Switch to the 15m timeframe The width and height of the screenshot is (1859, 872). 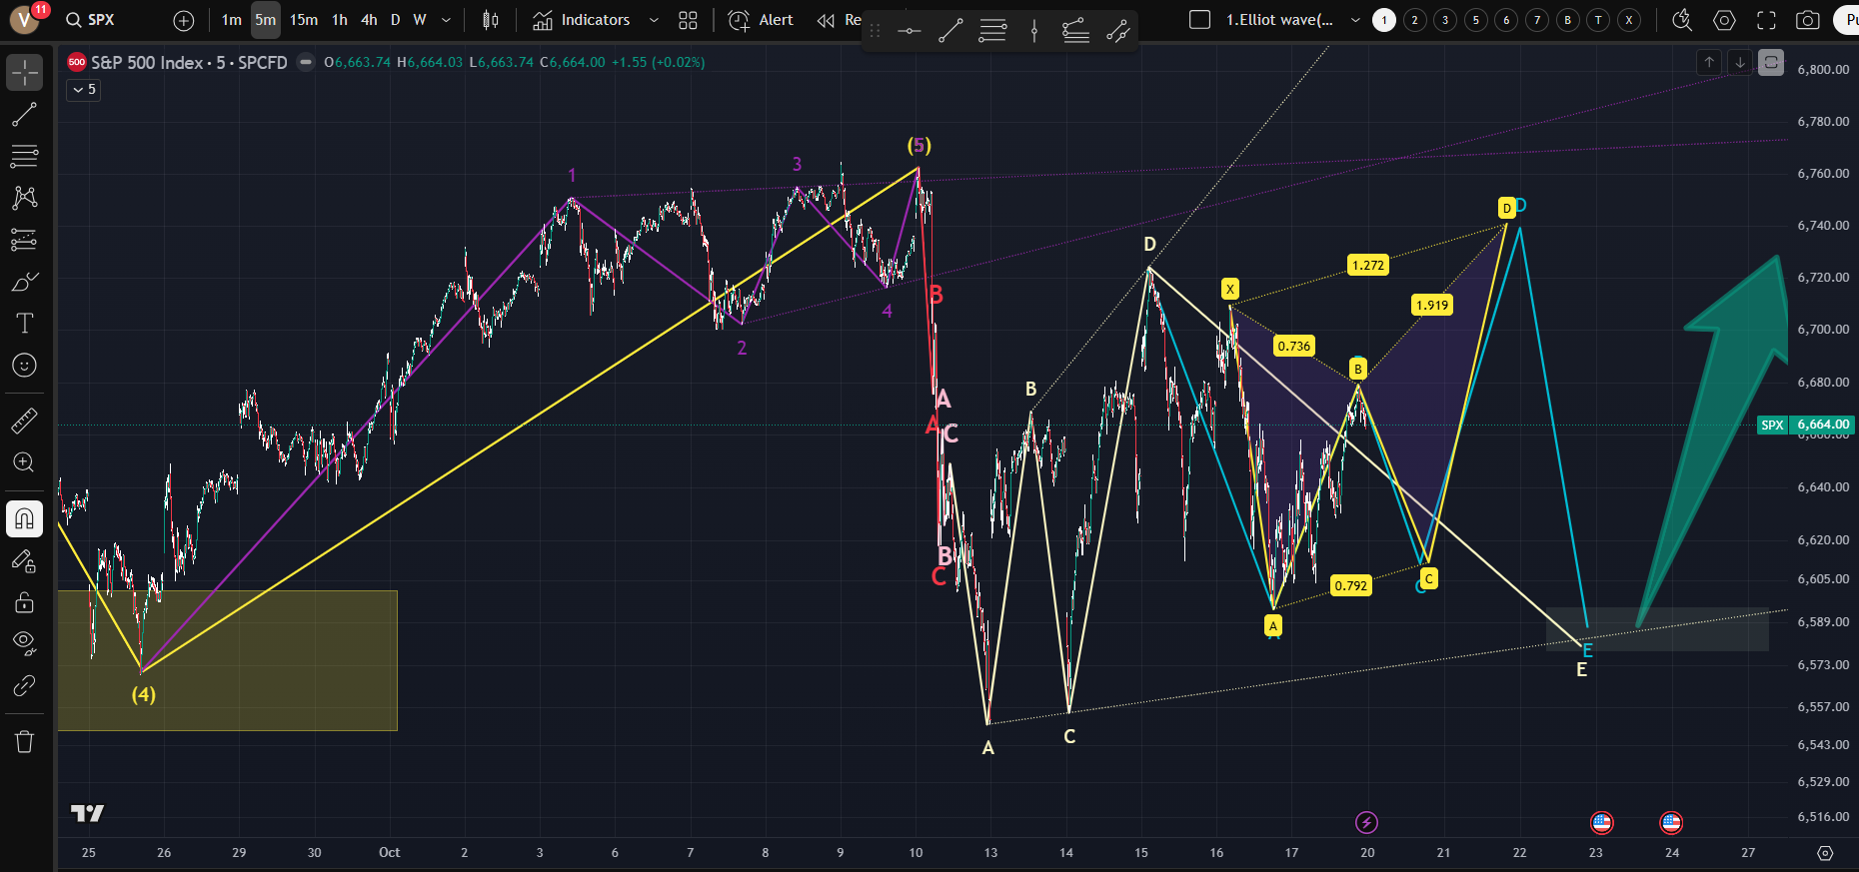click(x=304, y=20)
